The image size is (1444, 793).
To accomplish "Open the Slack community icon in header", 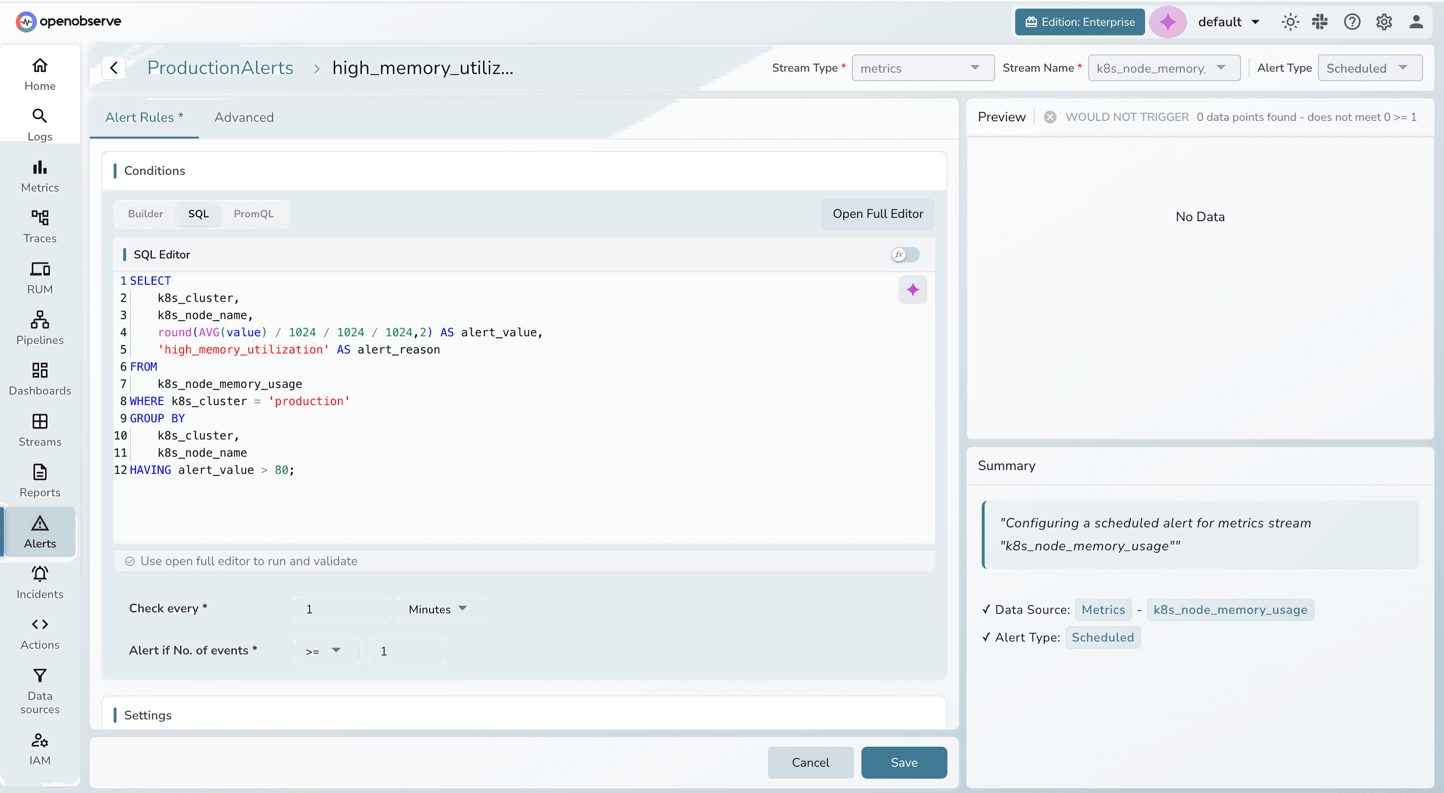I will click(1319, 22).
